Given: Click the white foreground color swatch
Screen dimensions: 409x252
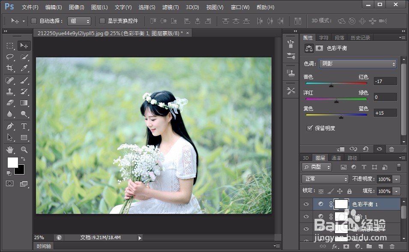Looking at the screenshot, I should click(x=12, y=163).
